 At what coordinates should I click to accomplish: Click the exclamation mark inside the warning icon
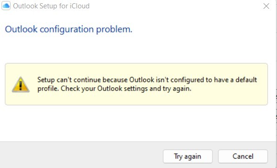20,85
